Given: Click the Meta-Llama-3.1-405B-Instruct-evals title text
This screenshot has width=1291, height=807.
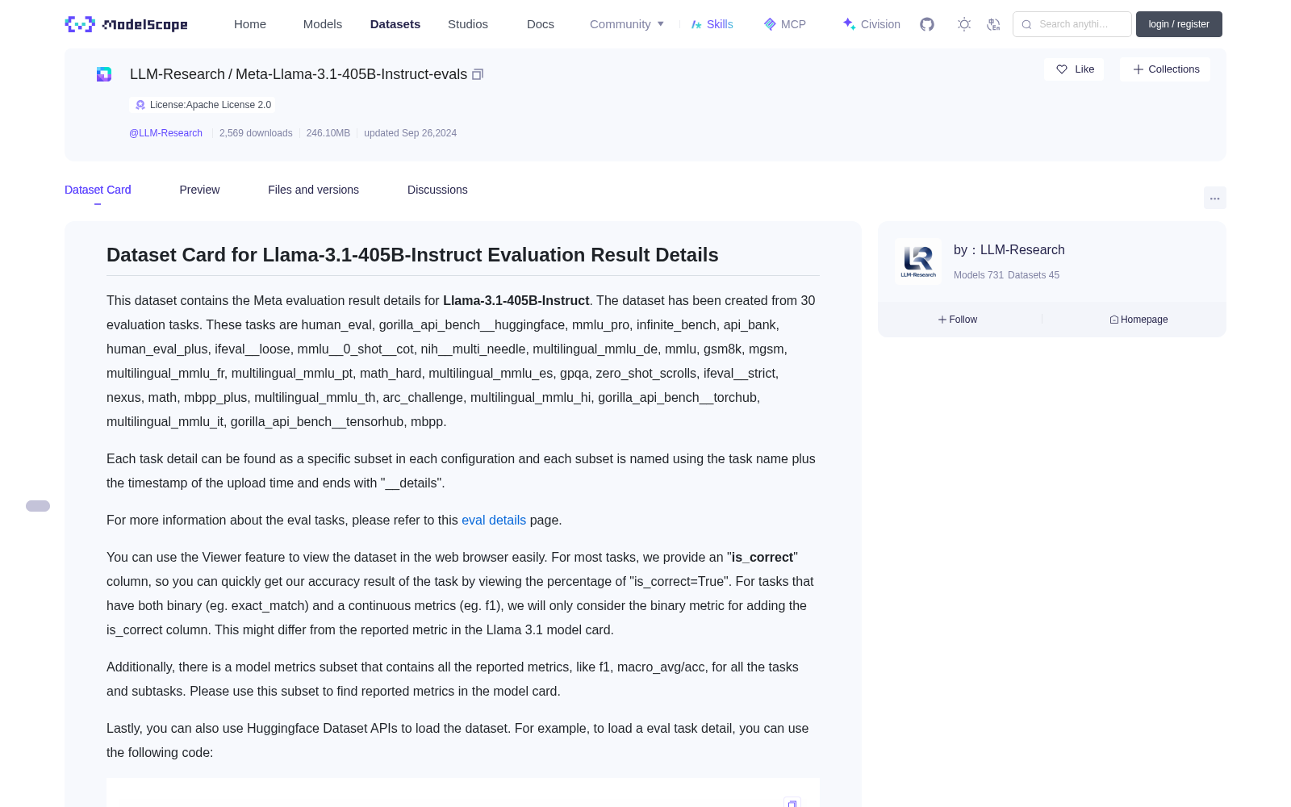Looking at the screenshot, I should (x=351, y=74).
